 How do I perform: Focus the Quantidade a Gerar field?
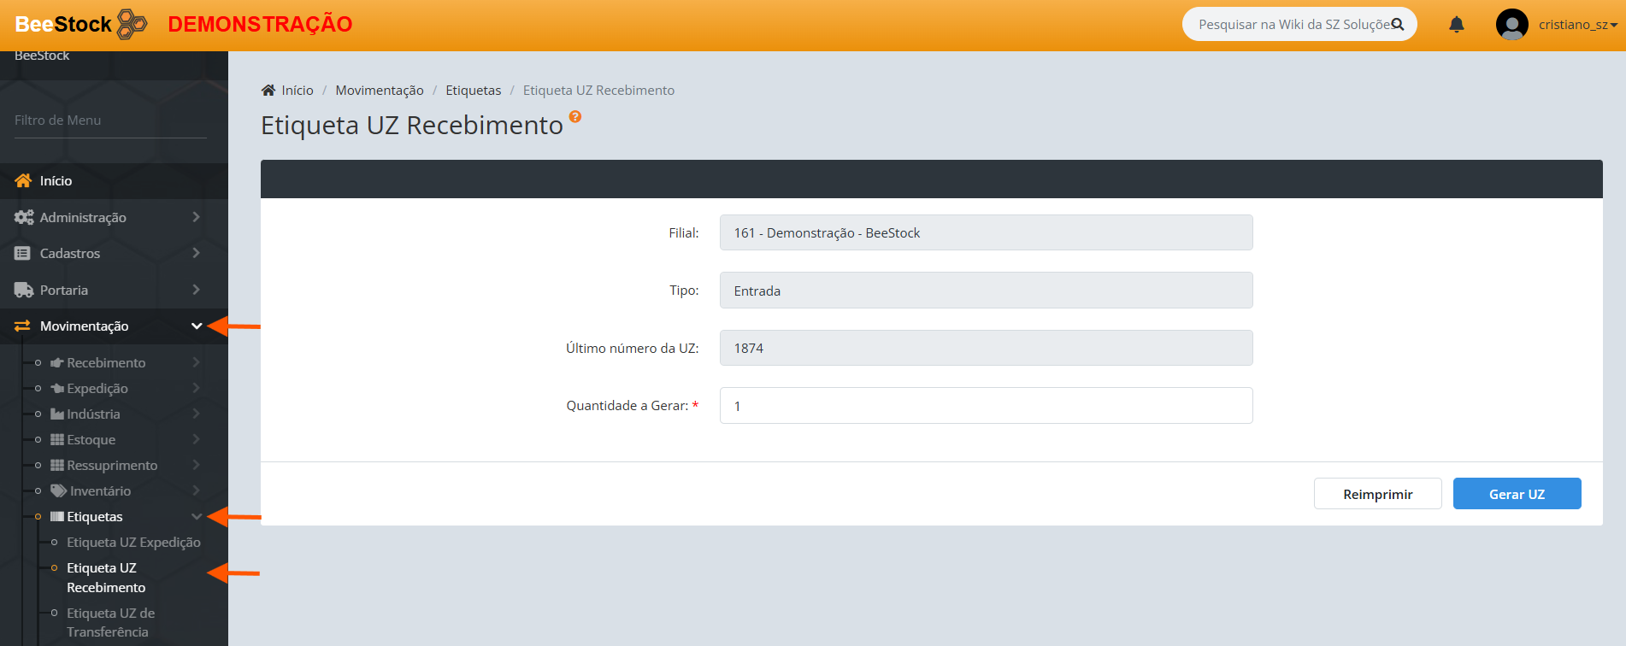(x=986, y=406)
